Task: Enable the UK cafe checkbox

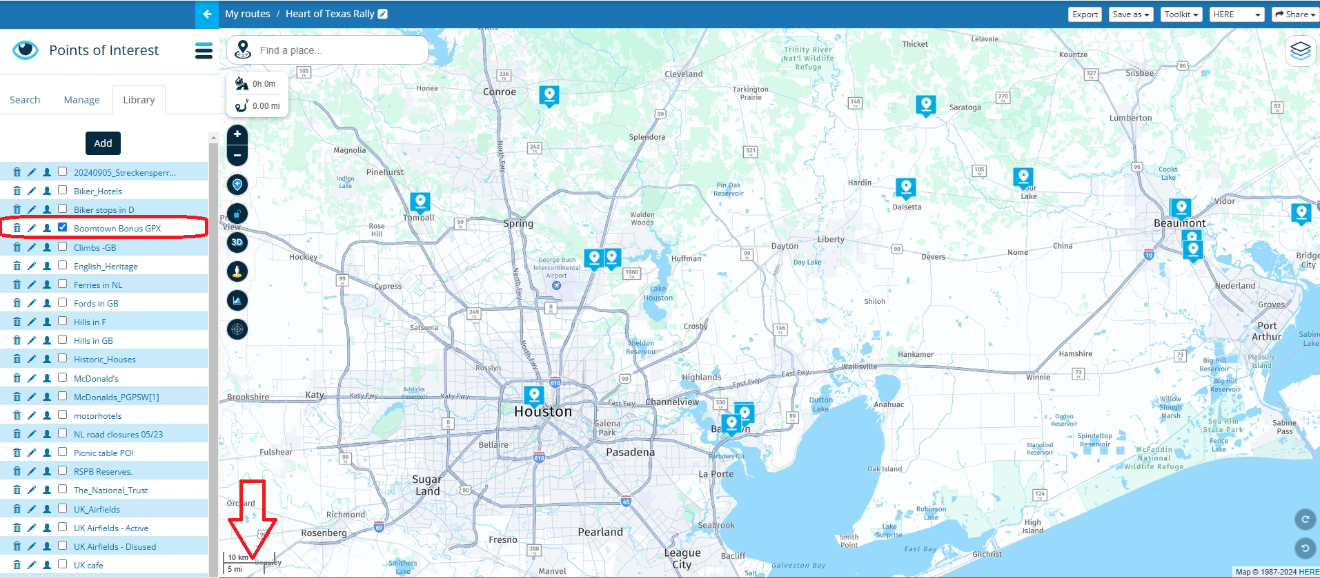Action: coord(63,564)
